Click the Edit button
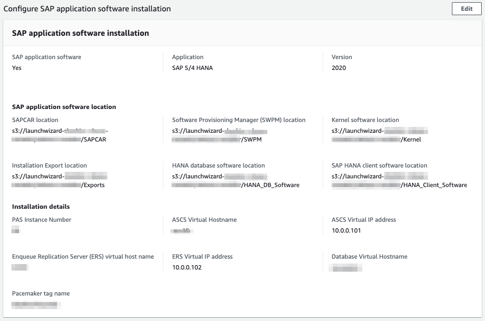 click(466, 9)
